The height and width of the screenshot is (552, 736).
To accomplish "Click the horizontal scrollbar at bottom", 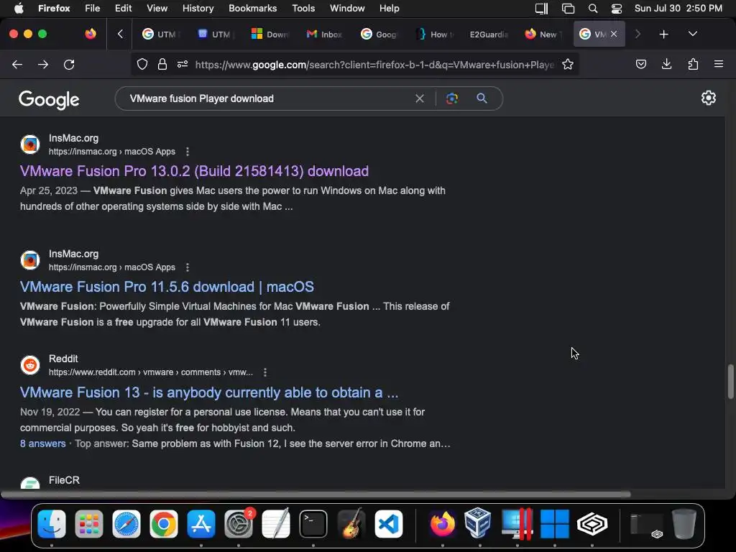I will click(x=316, y=494).
